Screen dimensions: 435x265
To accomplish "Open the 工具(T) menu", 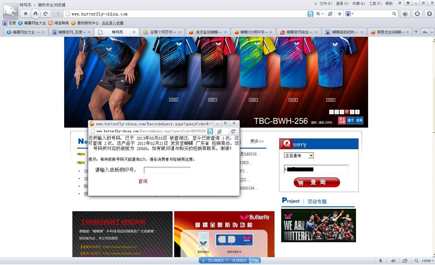I will (375, 3).
